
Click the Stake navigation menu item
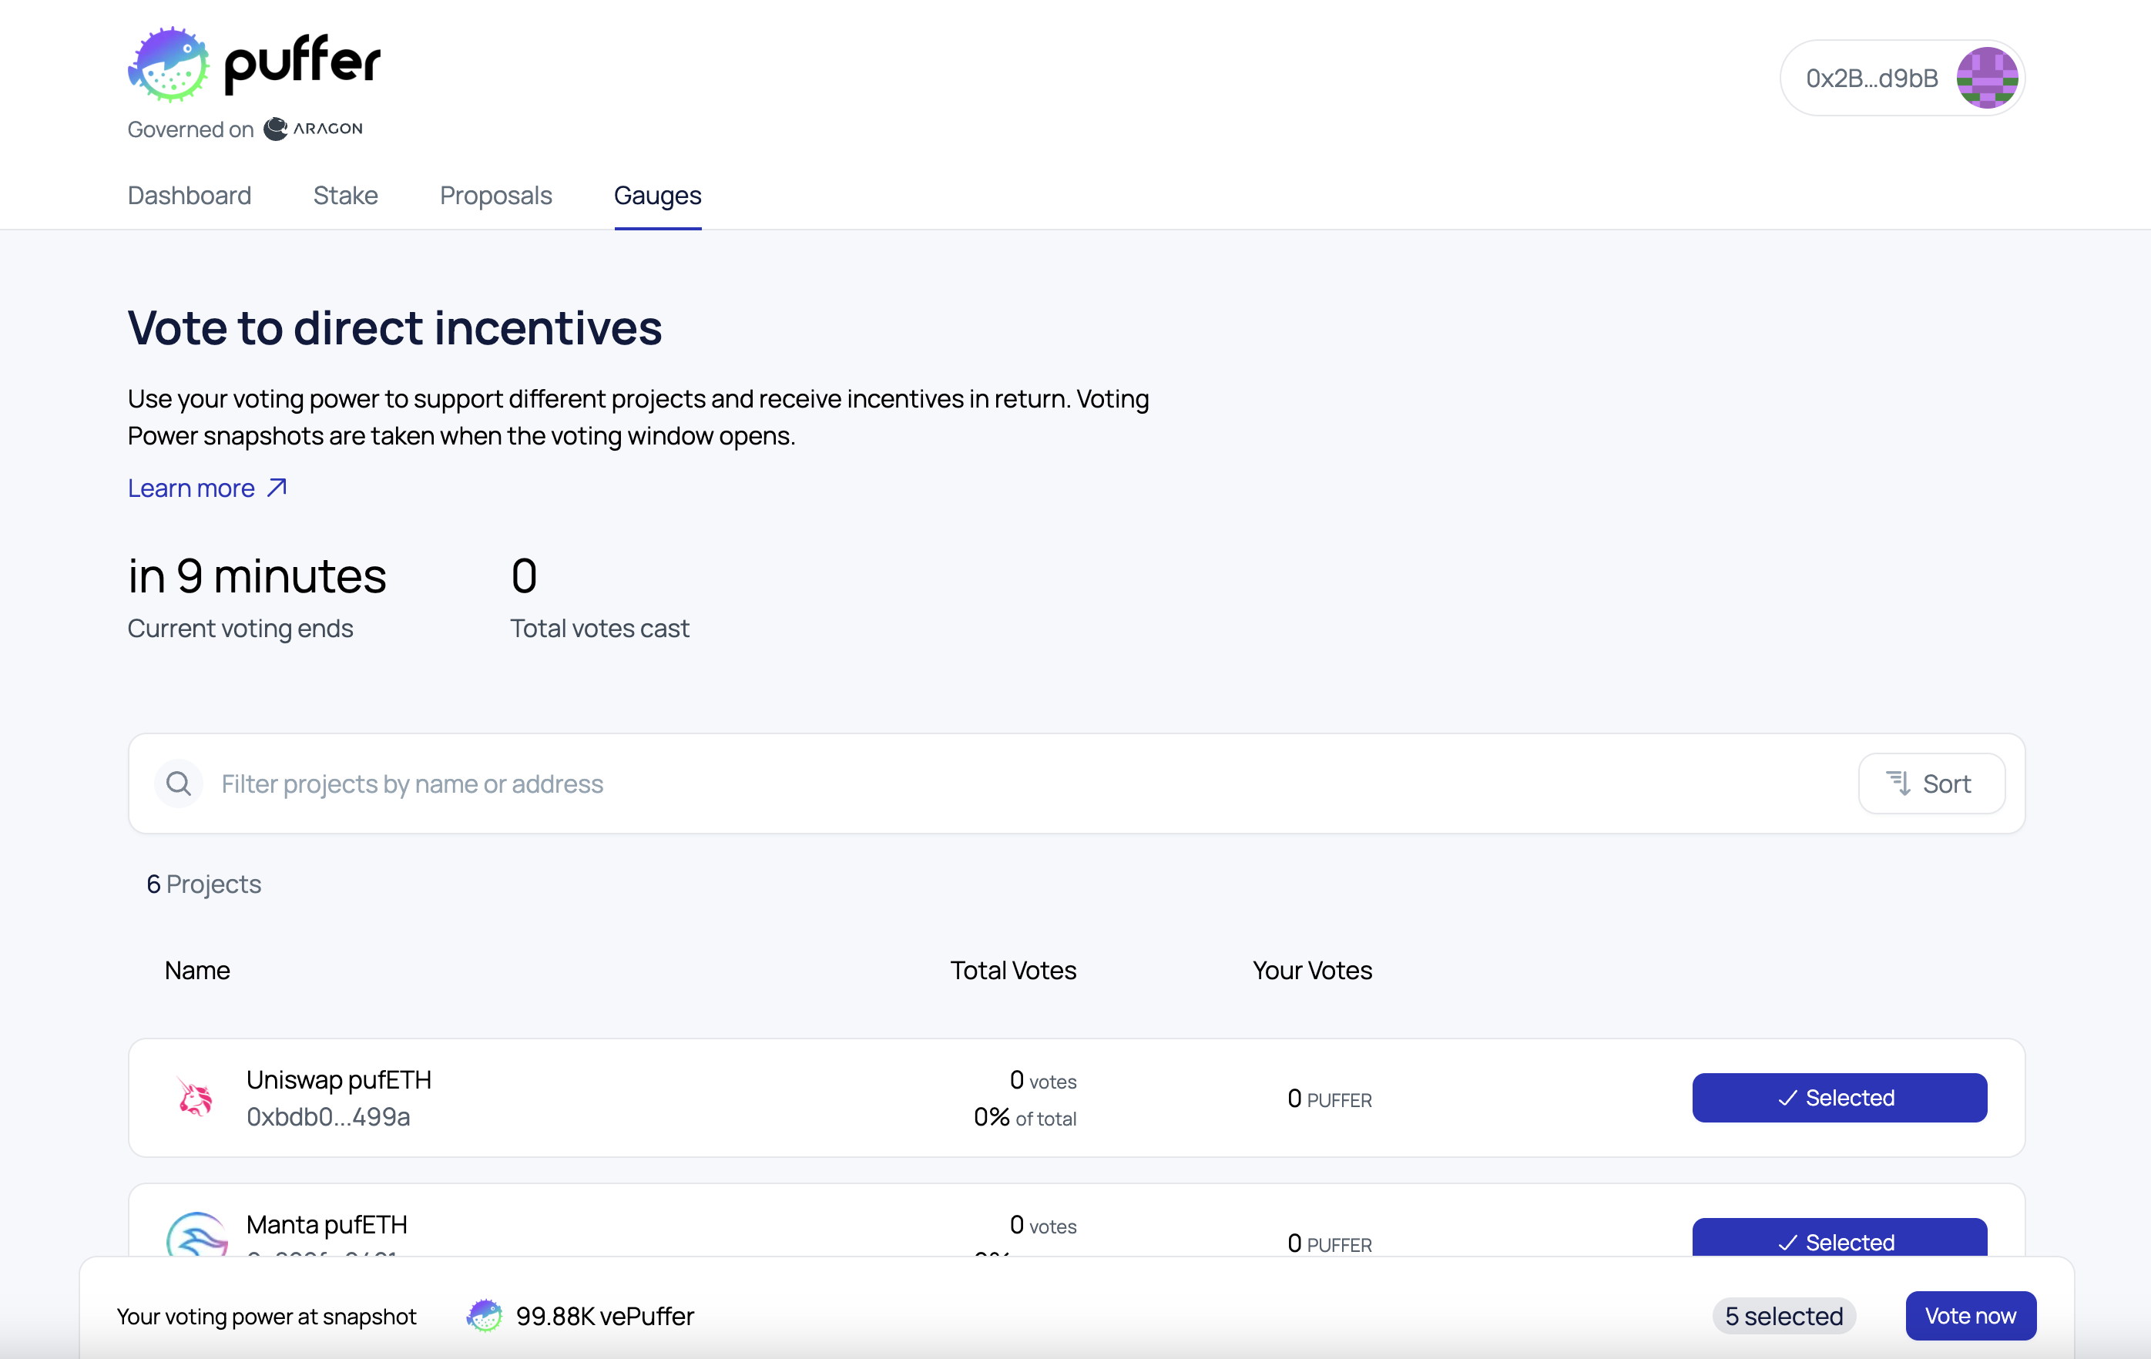tap(346, 196)
